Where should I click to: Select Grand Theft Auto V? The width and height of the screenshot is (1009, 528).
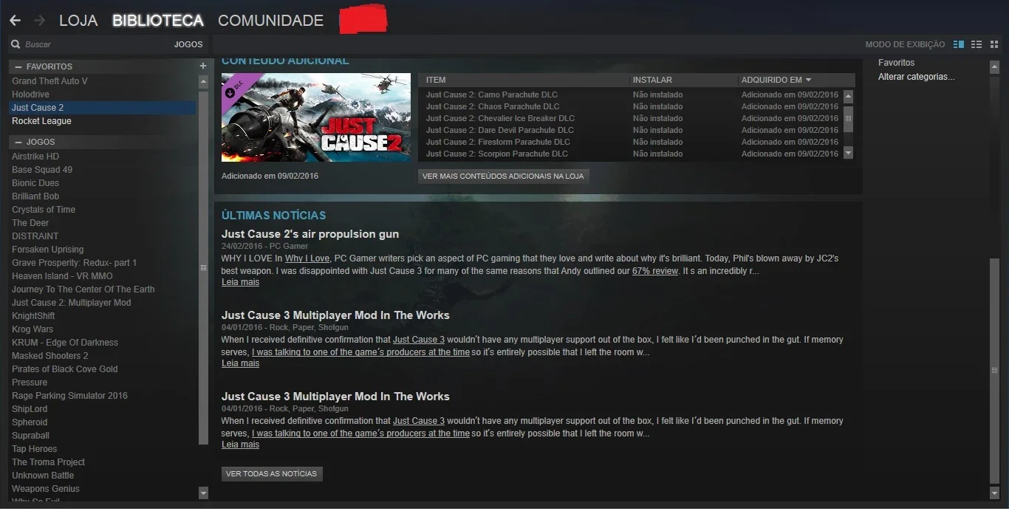pyautogui.click(x=49, y=81)
